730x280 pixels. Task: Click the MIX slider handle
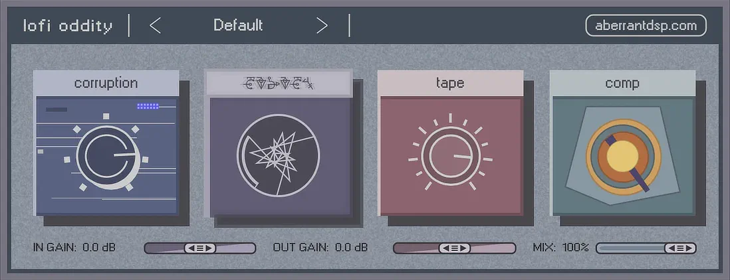(x=680, y=248)
